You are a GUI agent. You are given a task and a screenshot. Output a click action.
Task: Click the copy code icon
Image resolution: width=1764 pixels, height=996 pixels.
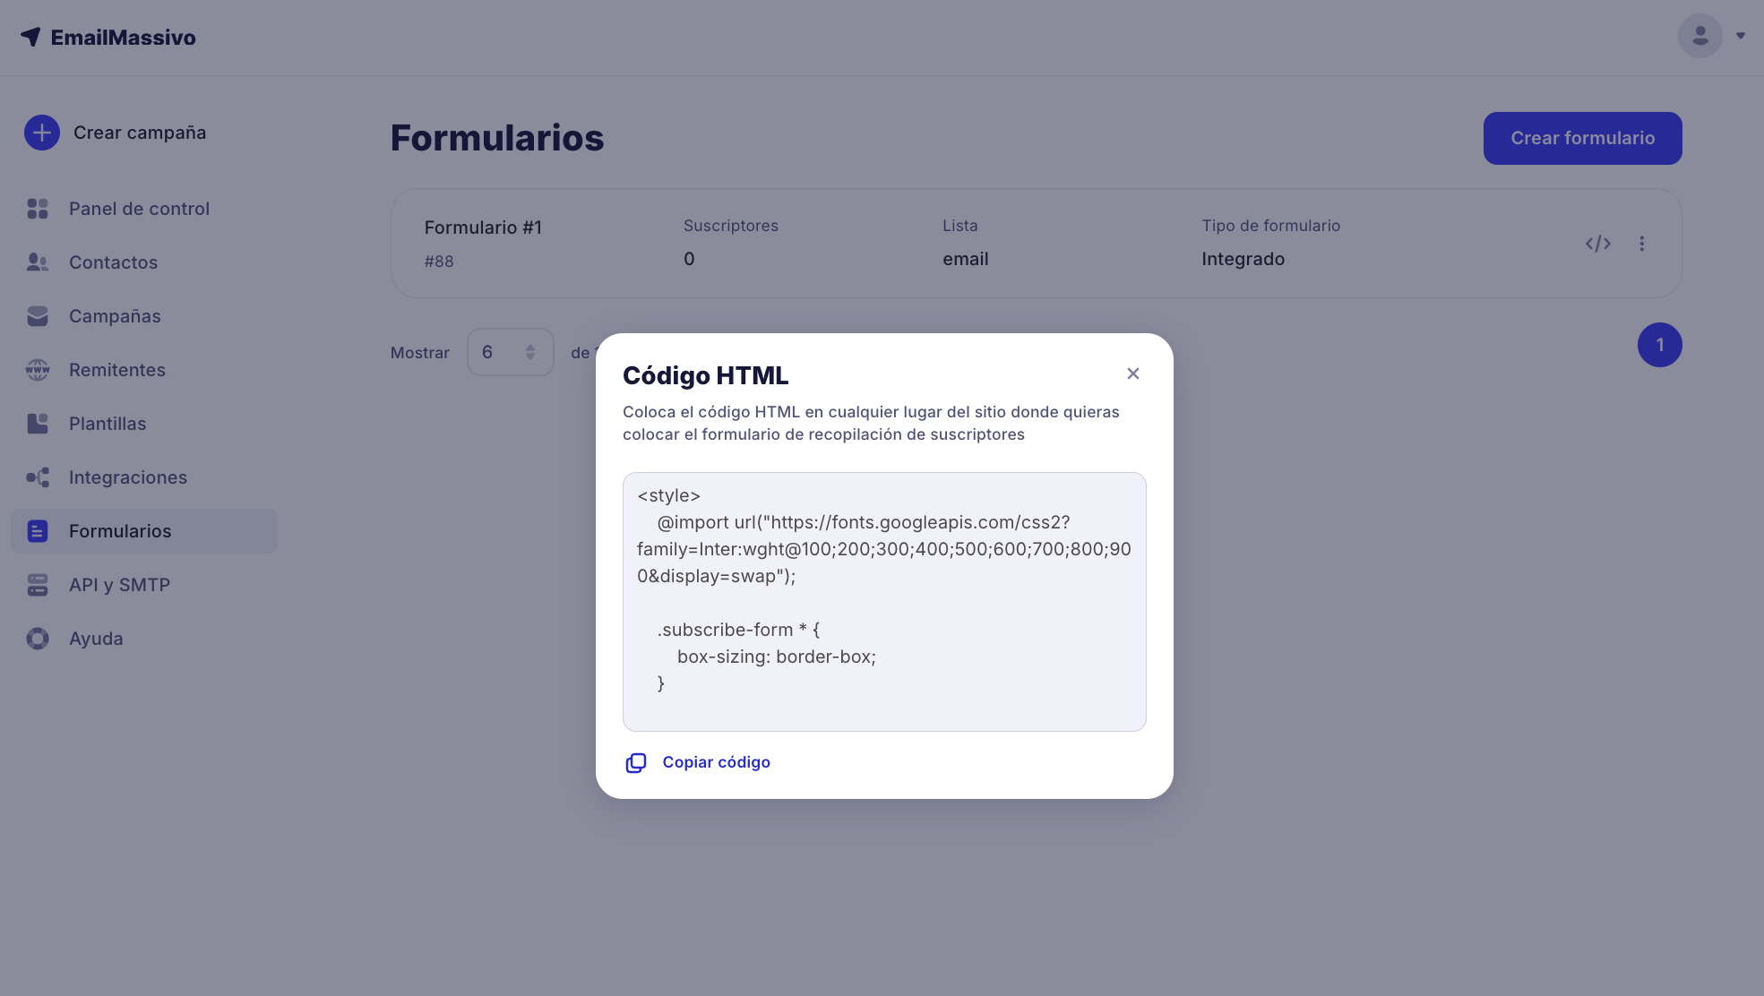635,762
